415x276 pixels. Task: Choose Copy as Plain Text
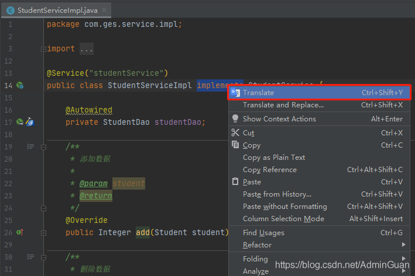(319, 158)
